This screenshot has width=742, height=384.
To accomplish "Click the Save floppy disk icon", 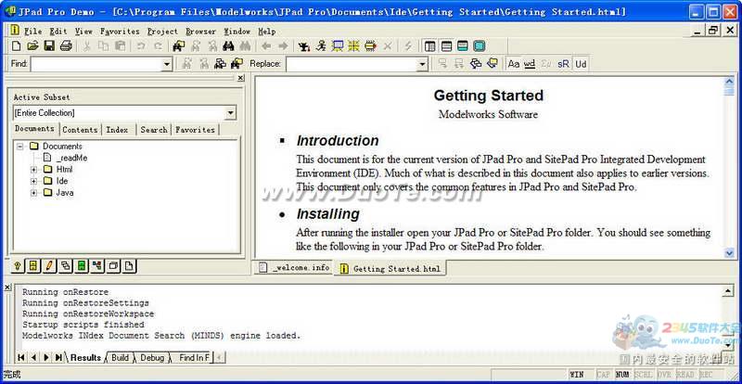I will coord(49,46).
